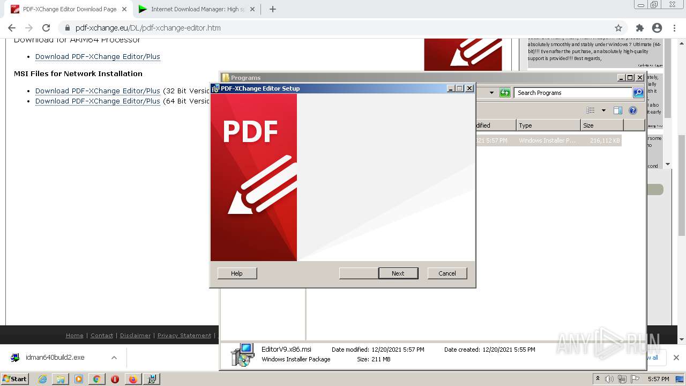Maximize the PDF-XChange Editor Setup window
This screenshot has height=386, width=686.
click(x=460, y=88)
